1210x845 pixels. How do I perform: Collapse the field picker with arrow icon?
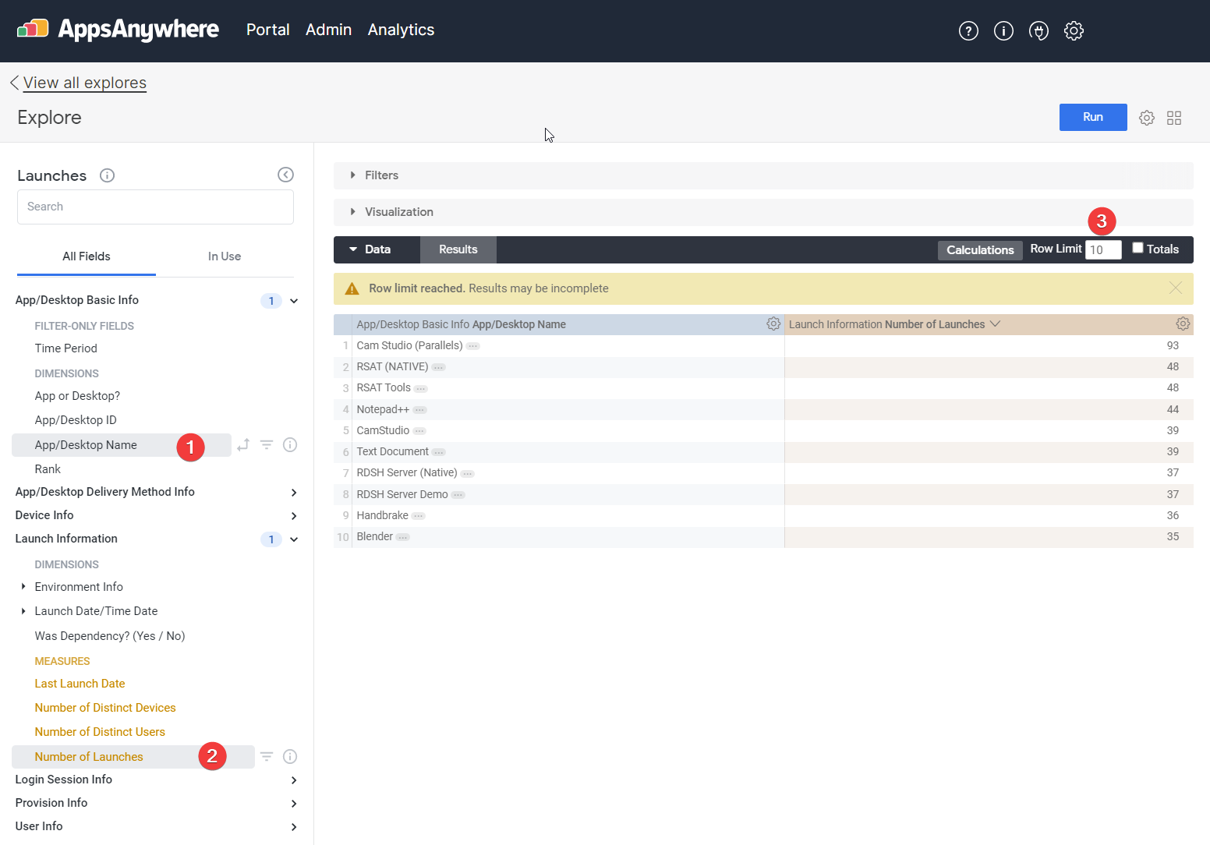285,175
